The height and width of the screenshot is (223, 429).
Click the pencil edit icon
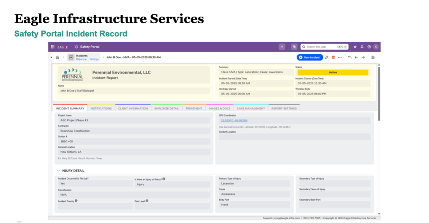click(327, 57)
